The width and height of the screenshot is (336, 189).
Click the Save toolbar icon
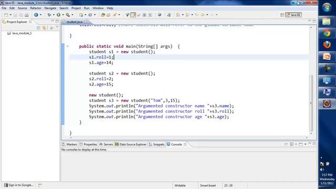click(15, 15)
